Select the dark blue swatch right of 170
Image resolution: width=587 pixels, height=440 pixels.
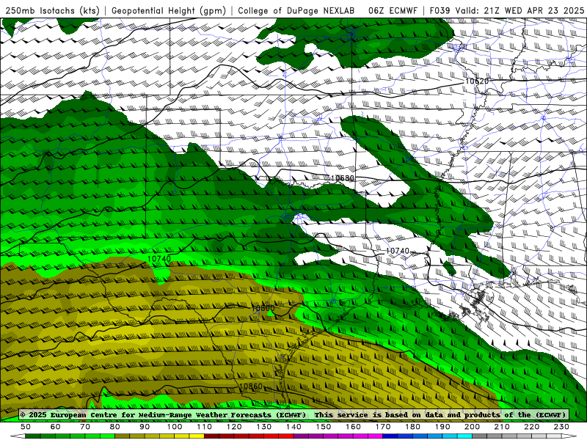click(x=390, y=436)
